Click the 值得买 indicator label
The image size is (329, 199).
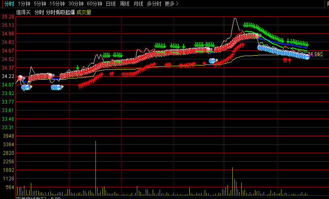click(23, 12)
